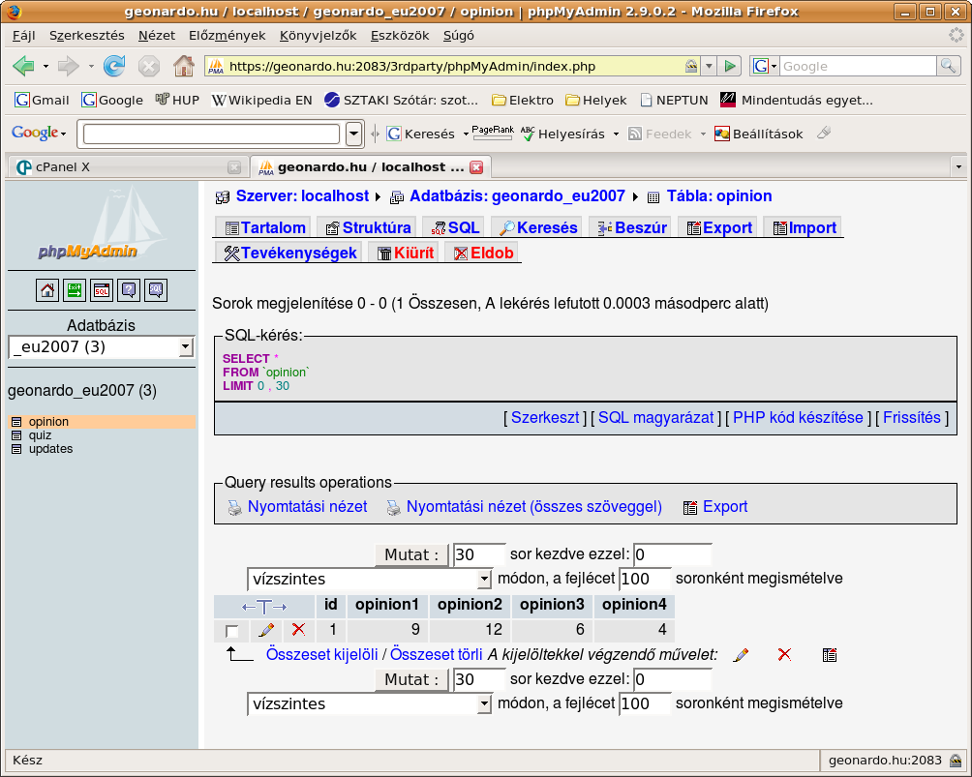This screenshot has height=777, width=972.
Task: Click the Google Toolbar highlighter pen icon
Action: [824, 133]
